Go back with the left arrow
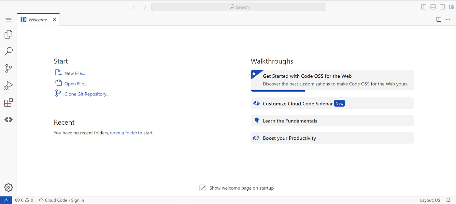 coord(135,7)
